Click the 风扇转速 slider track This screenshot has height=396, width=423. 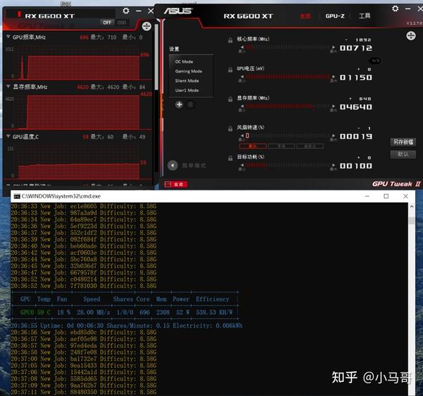[288, 136]
